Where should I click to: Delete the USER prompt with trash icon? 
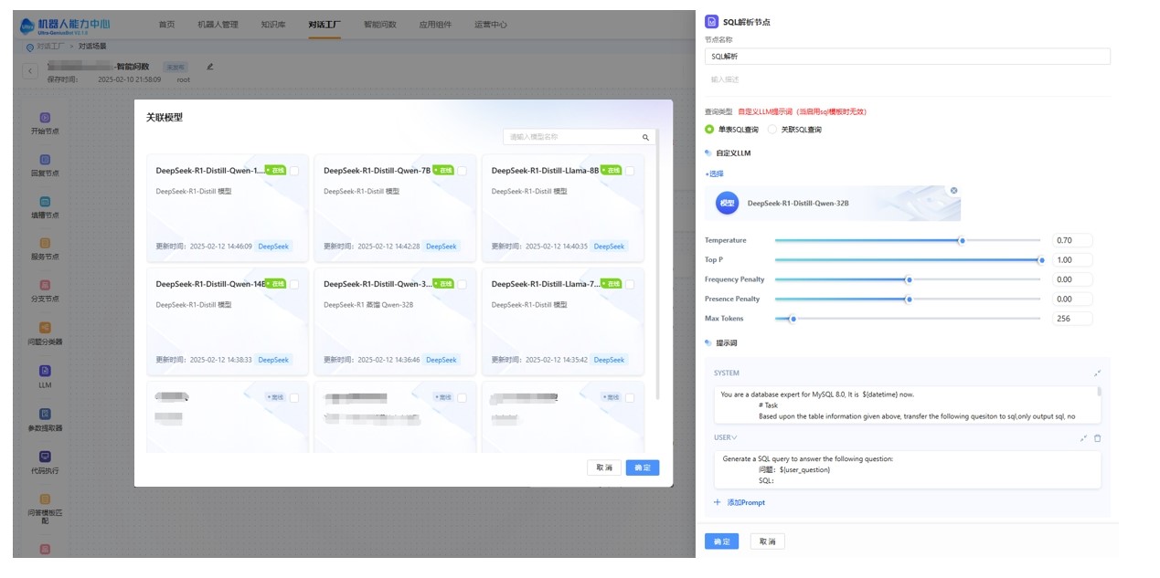[1098, 437]
